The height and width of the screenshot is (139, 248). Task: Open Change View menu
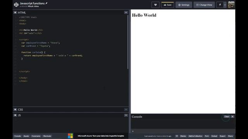tap(204, 5)
